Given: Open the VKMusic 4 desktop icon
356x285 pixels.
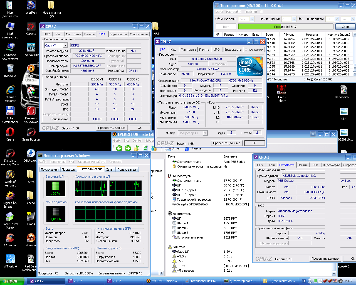Looking at the screenshot, I should click(10, 261).
